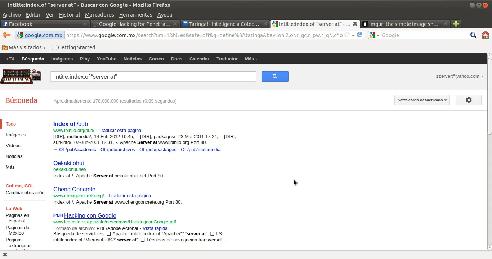Viewport: 492px width, 259px height.
Task: Open YouTube from the Google bar
Action: [x=107, y=59]
